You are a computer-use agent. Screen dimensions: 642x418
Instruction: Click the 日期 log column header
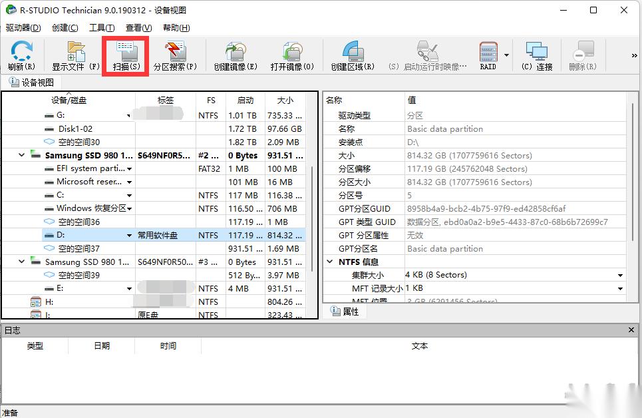click(102, 346)
